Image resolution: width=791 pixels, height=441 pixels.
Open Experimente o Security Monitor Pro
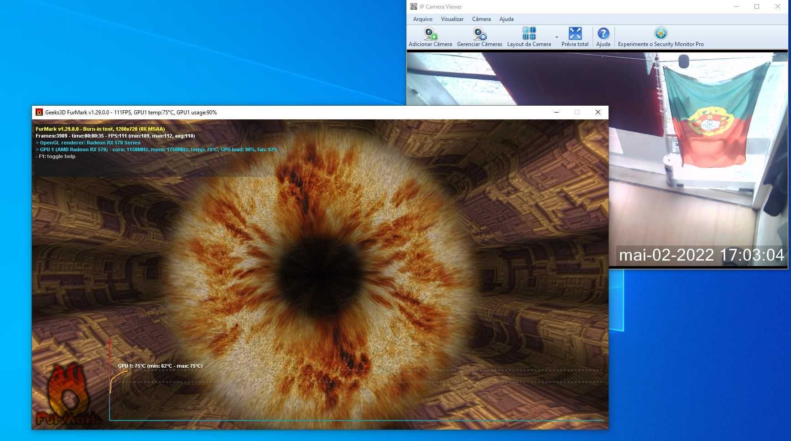pyautogui.click(x=661, y=37)
